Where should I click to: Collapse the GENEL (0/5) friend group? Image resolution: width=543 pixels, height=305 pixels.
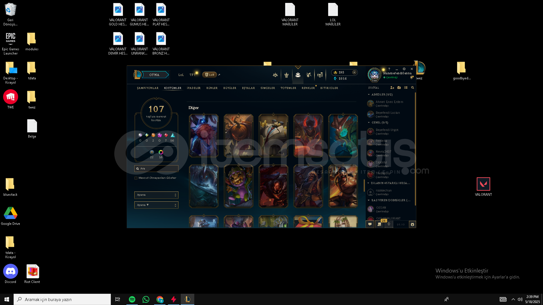(x=369, y=123)
